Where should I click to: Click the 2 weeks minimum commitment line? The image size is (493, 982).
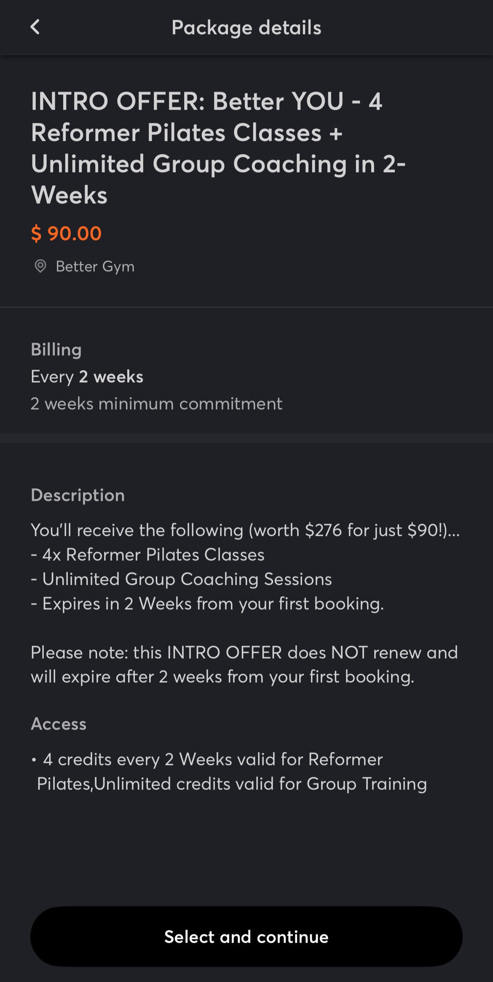[x=156, y=404]
